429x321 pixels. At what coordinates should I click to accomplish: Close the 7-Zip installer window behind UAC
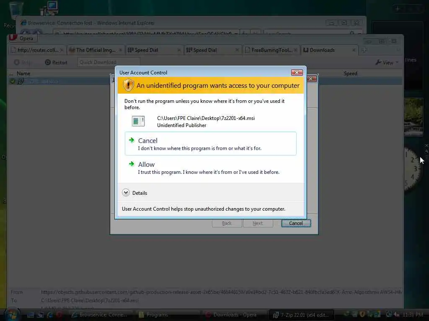(312, 79)
